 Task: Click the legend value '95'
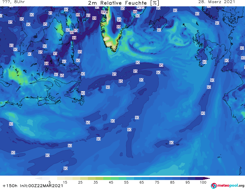click(x=188, y=182)
